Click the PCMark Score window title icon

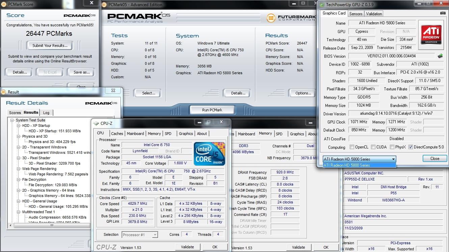(x=3, y=4)
